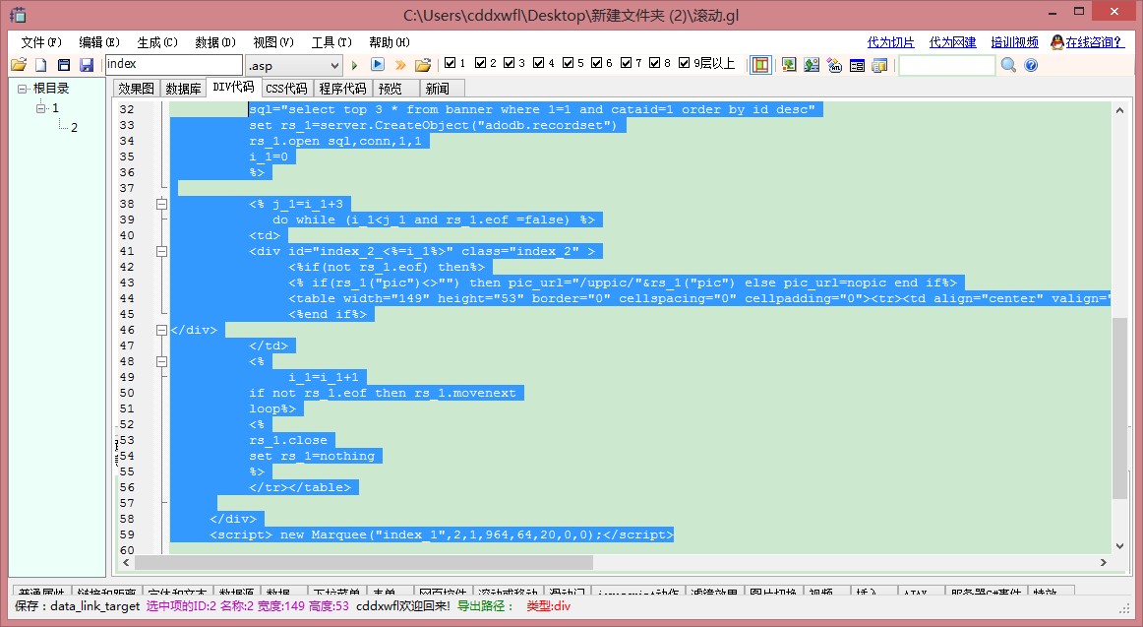Open the 工具(T) menu
The height and width of the screenshot is (627, 1143).
coord(331,42)
